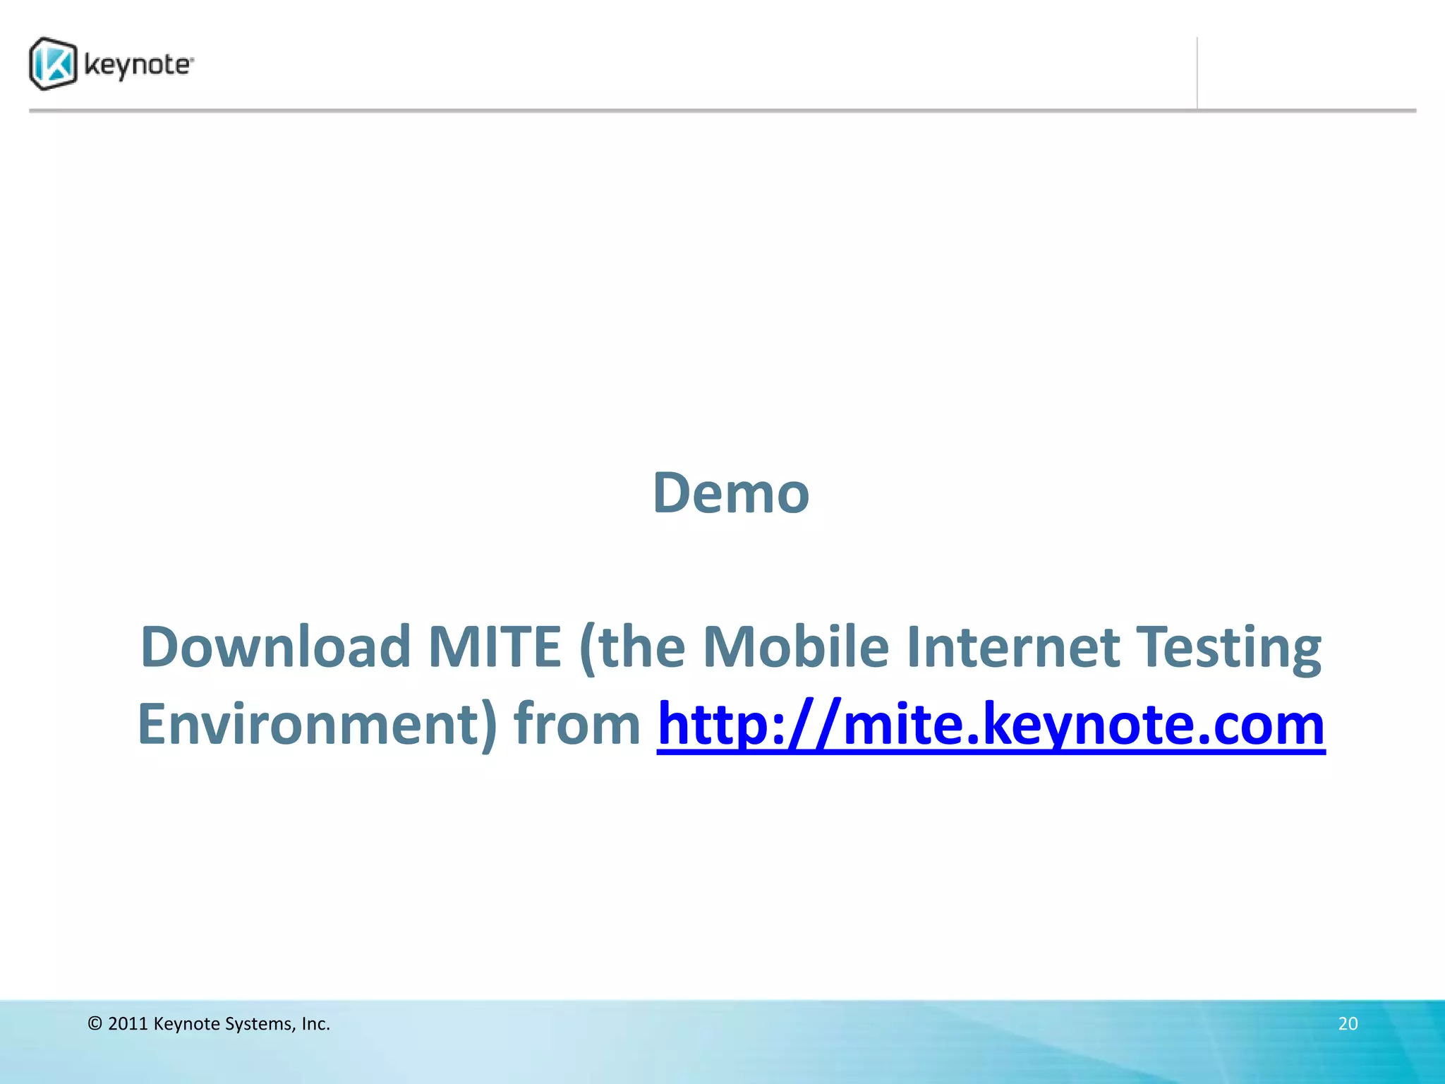Select the 'Demo' heading text
Screen dimensions: 1445x1084
(x=731, y=493)
